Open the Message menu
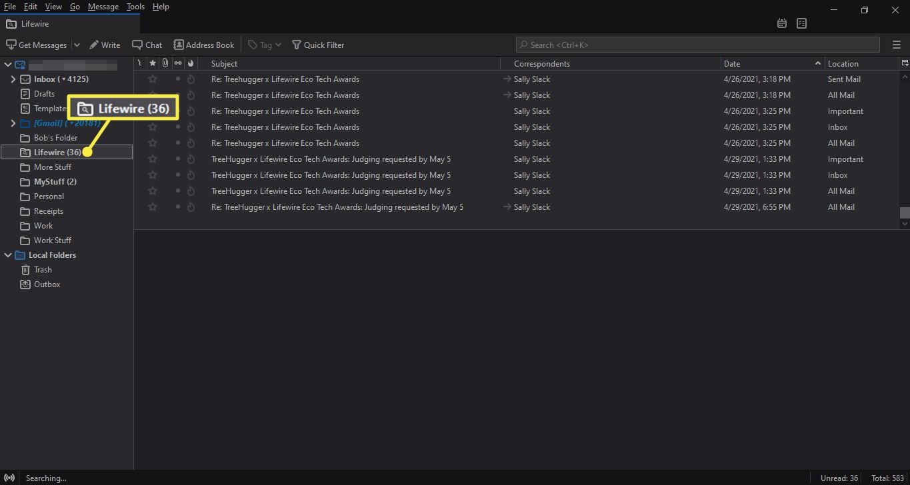The height and width of the screenshot is (485, 910). (103, 7)
